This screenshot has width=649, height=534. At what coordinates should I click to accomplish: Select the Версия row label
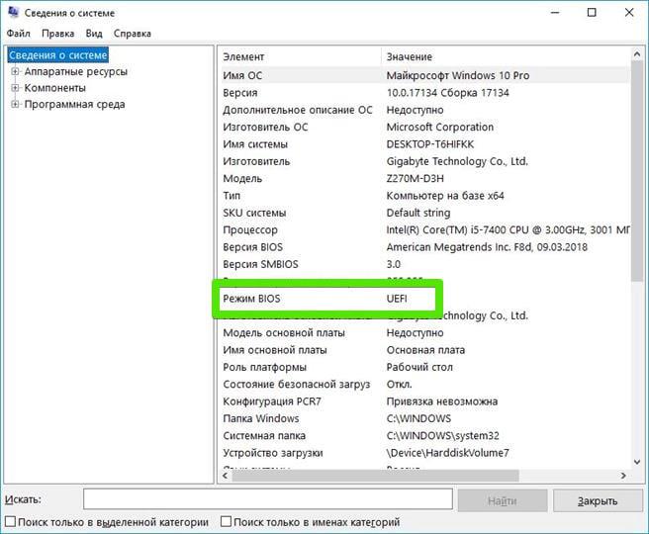(x=240, y=93)
